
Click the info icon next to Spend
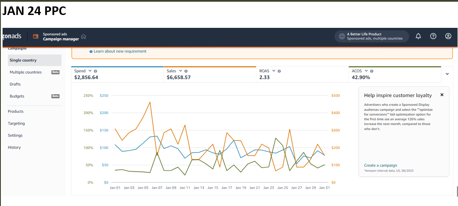pyautogui.click(x=95, y=71)
